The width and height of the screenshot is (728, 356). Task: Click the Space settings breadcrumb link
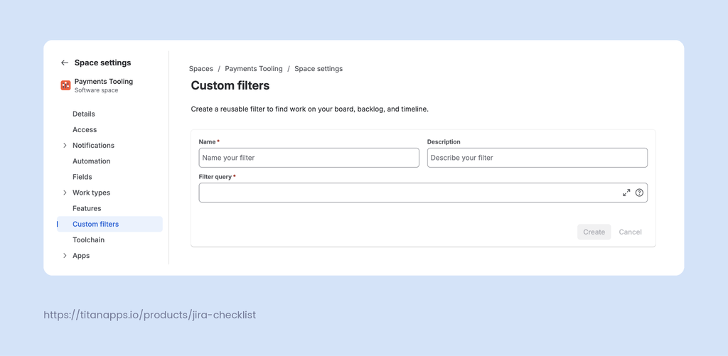(318, 69)
